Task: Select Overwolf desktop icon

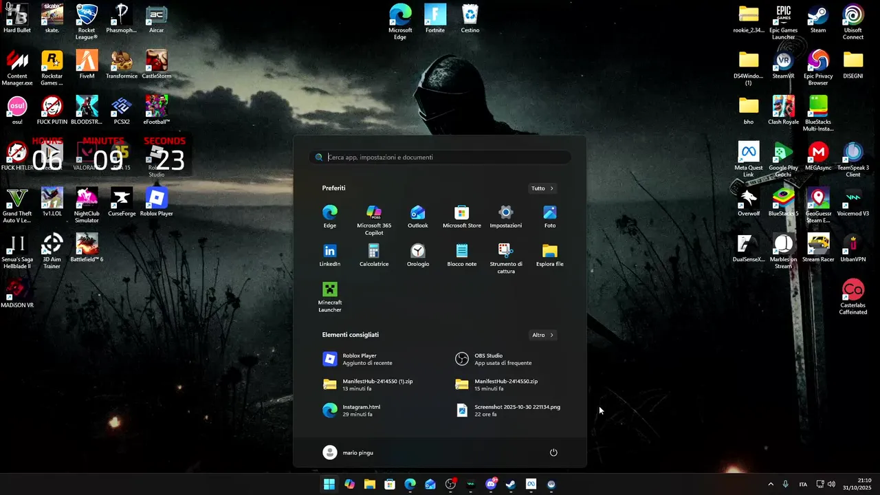Action: point(748,202)
